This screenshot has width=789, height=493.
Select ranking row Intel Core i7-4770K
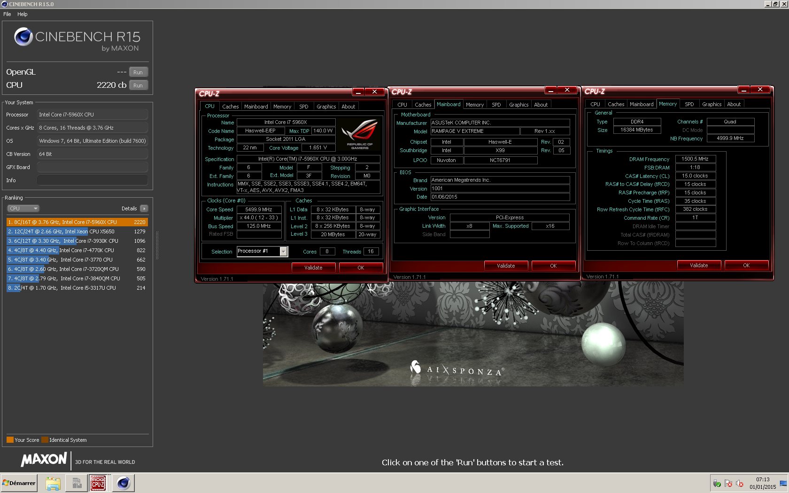(x=77, y=250)
